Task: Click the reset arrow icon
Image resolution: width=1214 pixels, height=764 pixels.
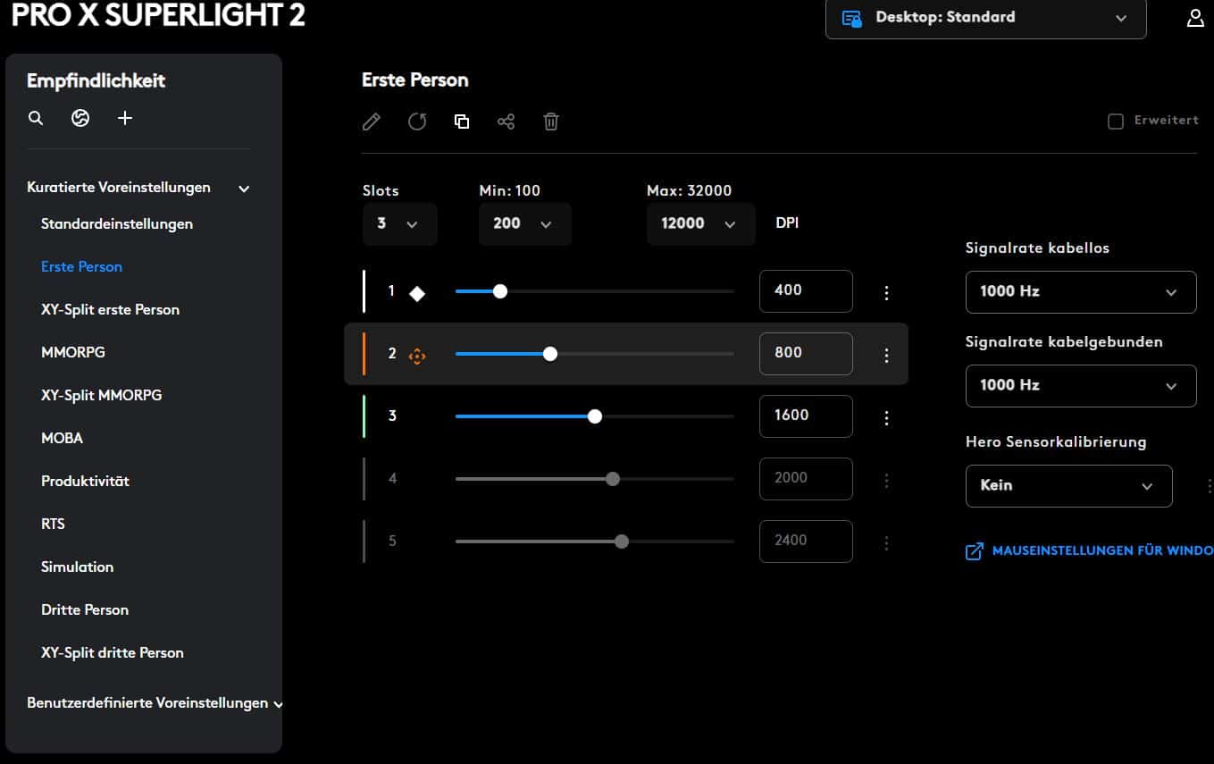Action: (x=417, y=122)
